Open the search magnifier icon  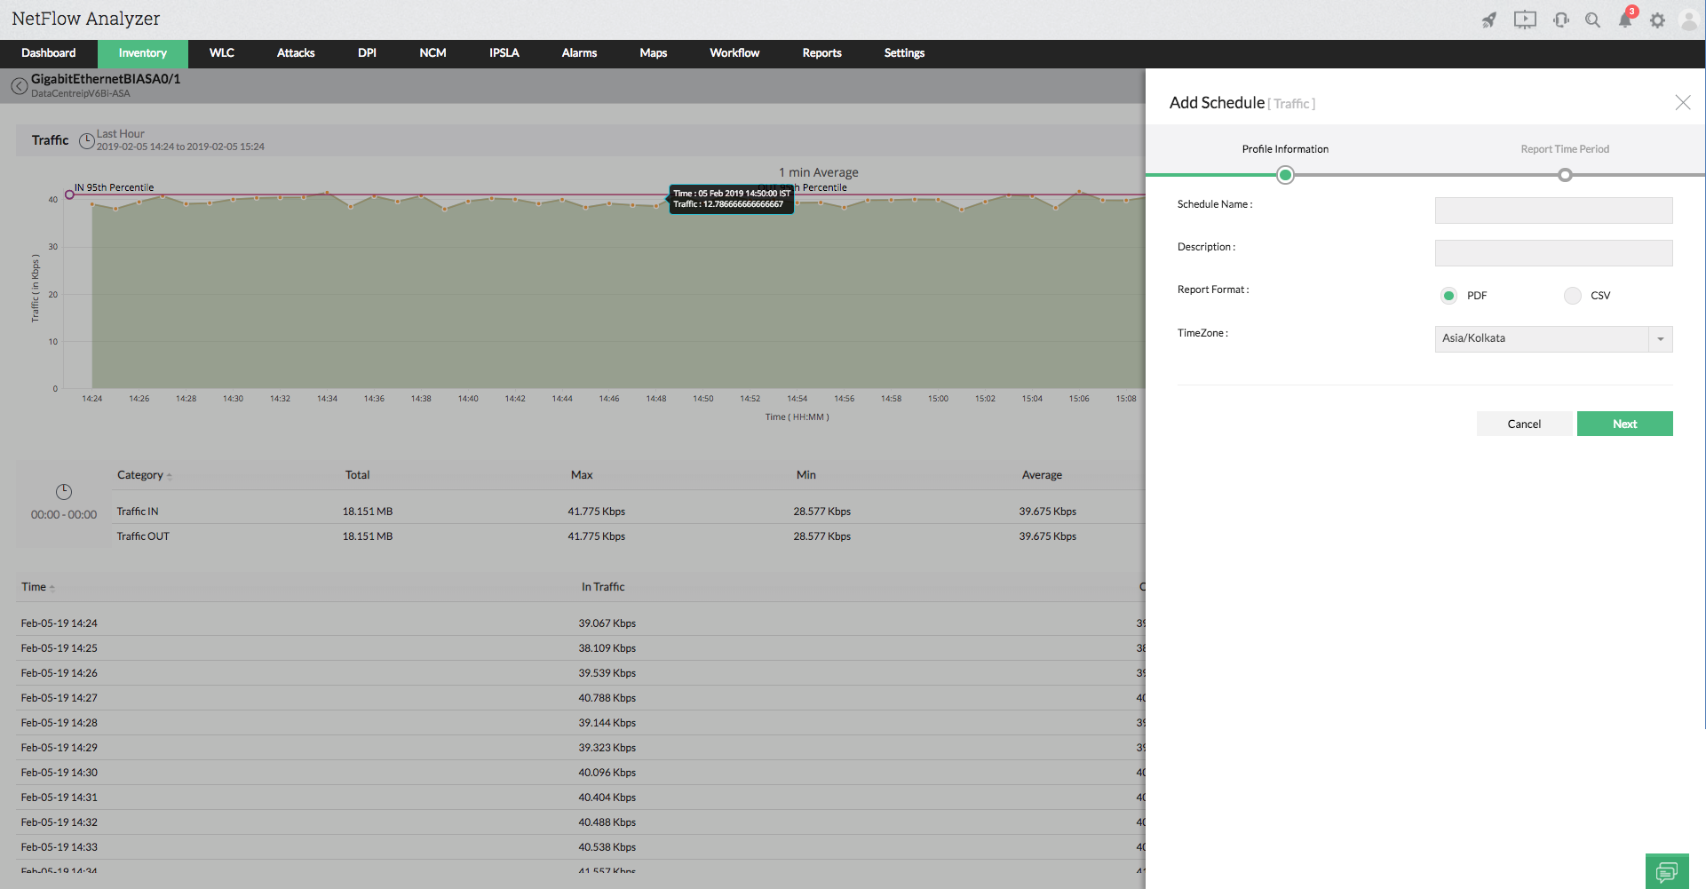(x=1592, y=20)
